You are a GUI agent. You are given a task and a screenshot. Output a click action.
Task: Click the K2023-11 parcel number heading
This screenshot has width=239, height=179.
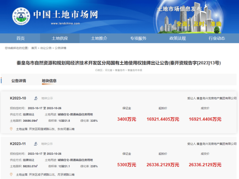coord(18,144)
